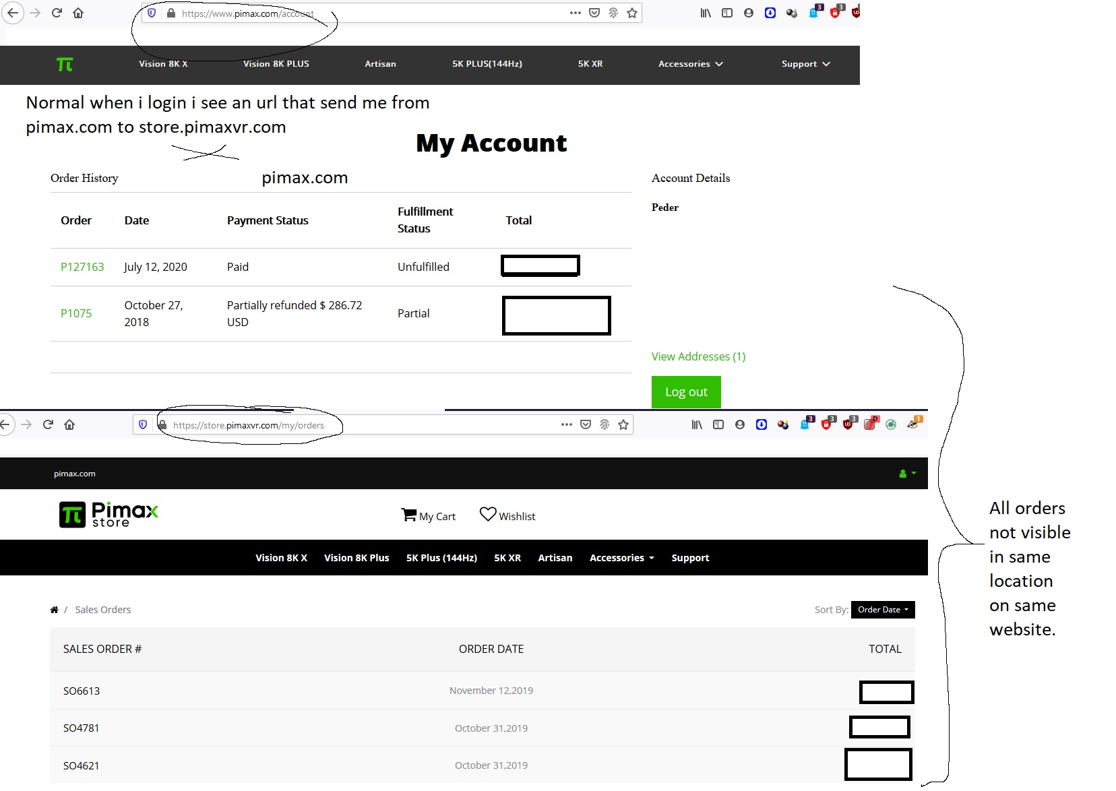Click the Pimax store logo
Image resolution: width=1116 pixels, height=791 pixels.
108,515
